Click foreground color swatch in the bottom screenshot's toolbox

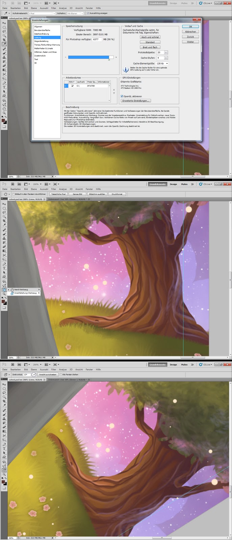click(3, 481)
